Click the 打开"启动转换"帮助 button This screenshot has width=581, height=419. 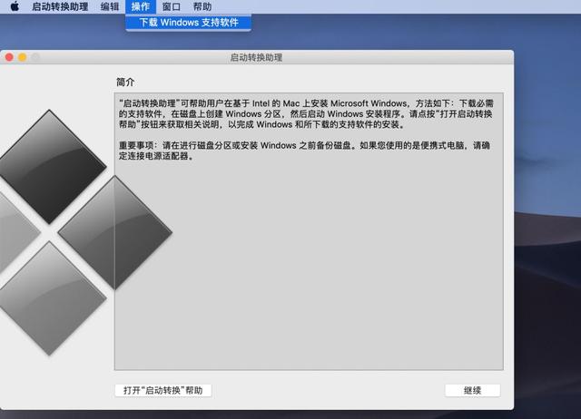[163, 391]
